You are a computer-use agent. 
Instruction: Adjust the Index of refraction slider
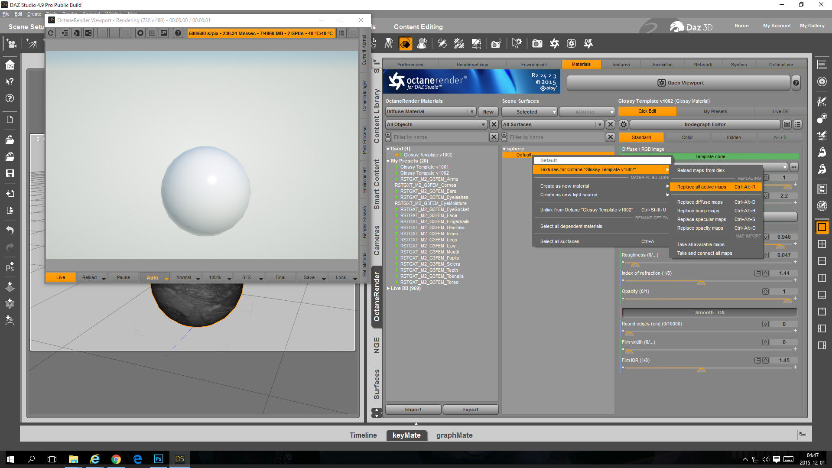(x=701, y=282)
